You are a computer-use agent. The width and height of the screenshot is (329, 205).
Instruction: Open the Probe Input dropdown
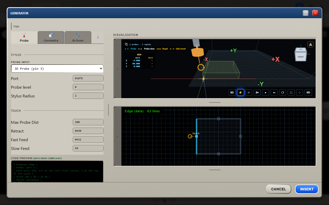(57, 68)
